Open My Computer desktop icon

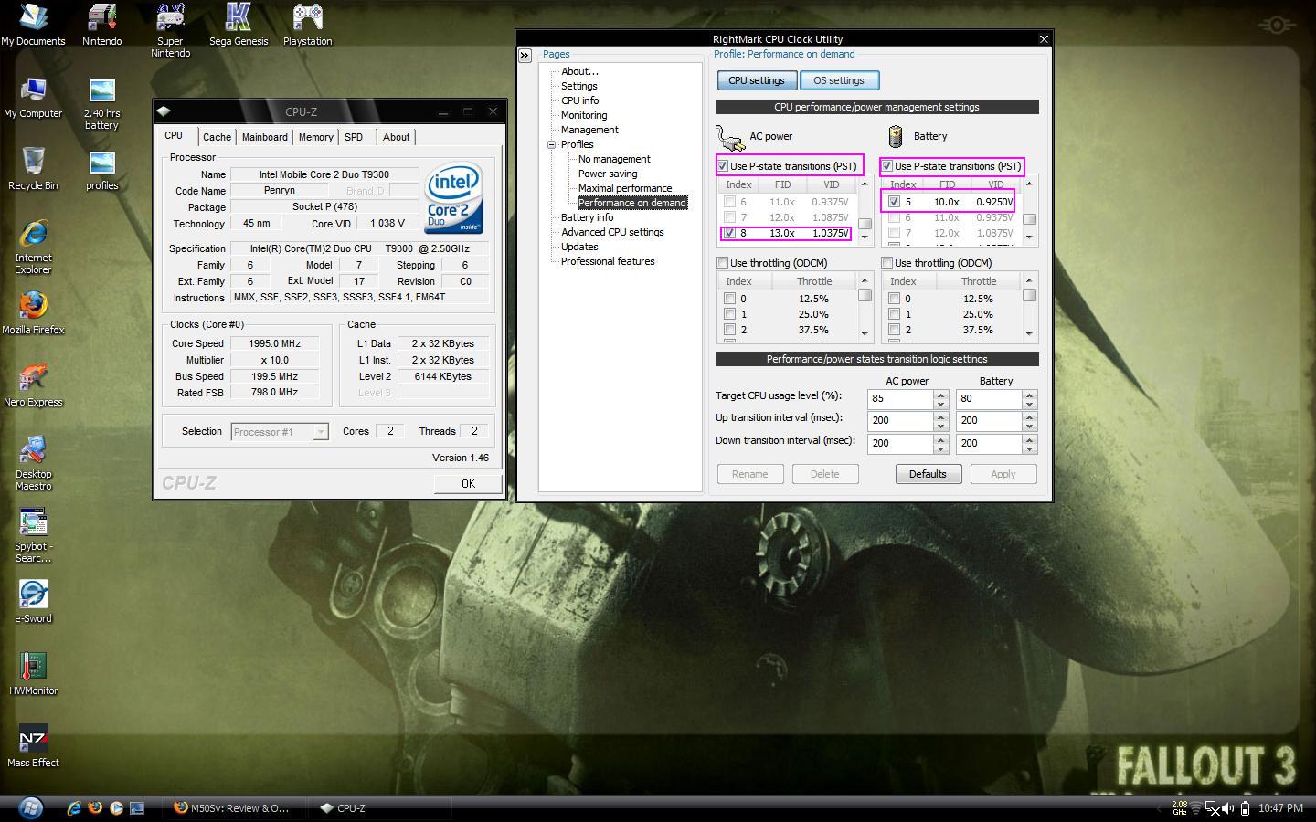point(33,98)
